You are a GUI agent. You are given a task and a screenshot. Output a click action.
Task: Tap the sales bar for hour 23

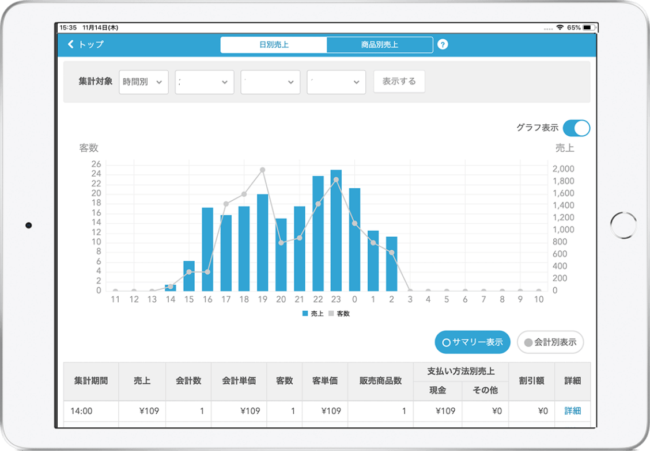click(x=336, y=230)
